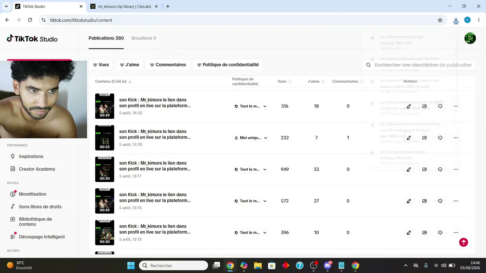Open Découpage intelligent tool

pos(42,237)
